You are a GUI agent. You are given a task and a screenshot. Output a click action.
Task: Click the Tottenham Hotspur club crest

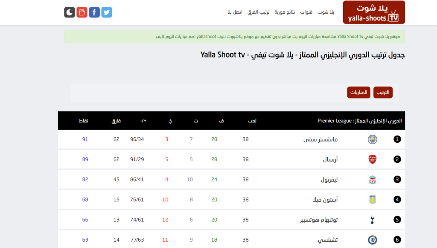(372, 219)
